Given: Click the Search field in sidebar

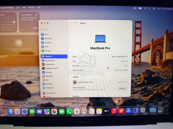Looking at the screenshot, I should (54, 29).
